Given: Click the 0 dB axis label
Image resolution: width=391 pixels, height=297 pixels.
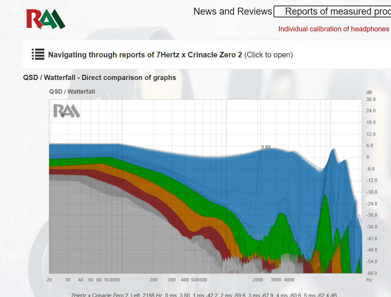Looking at the screenshot, I should (368, 157).
